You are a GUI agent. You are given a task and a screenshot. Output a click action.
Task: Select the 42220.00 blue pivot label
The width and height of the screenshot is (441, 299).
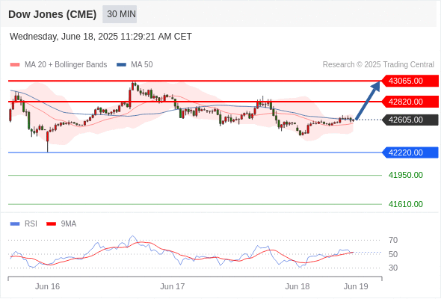[410, 152]
